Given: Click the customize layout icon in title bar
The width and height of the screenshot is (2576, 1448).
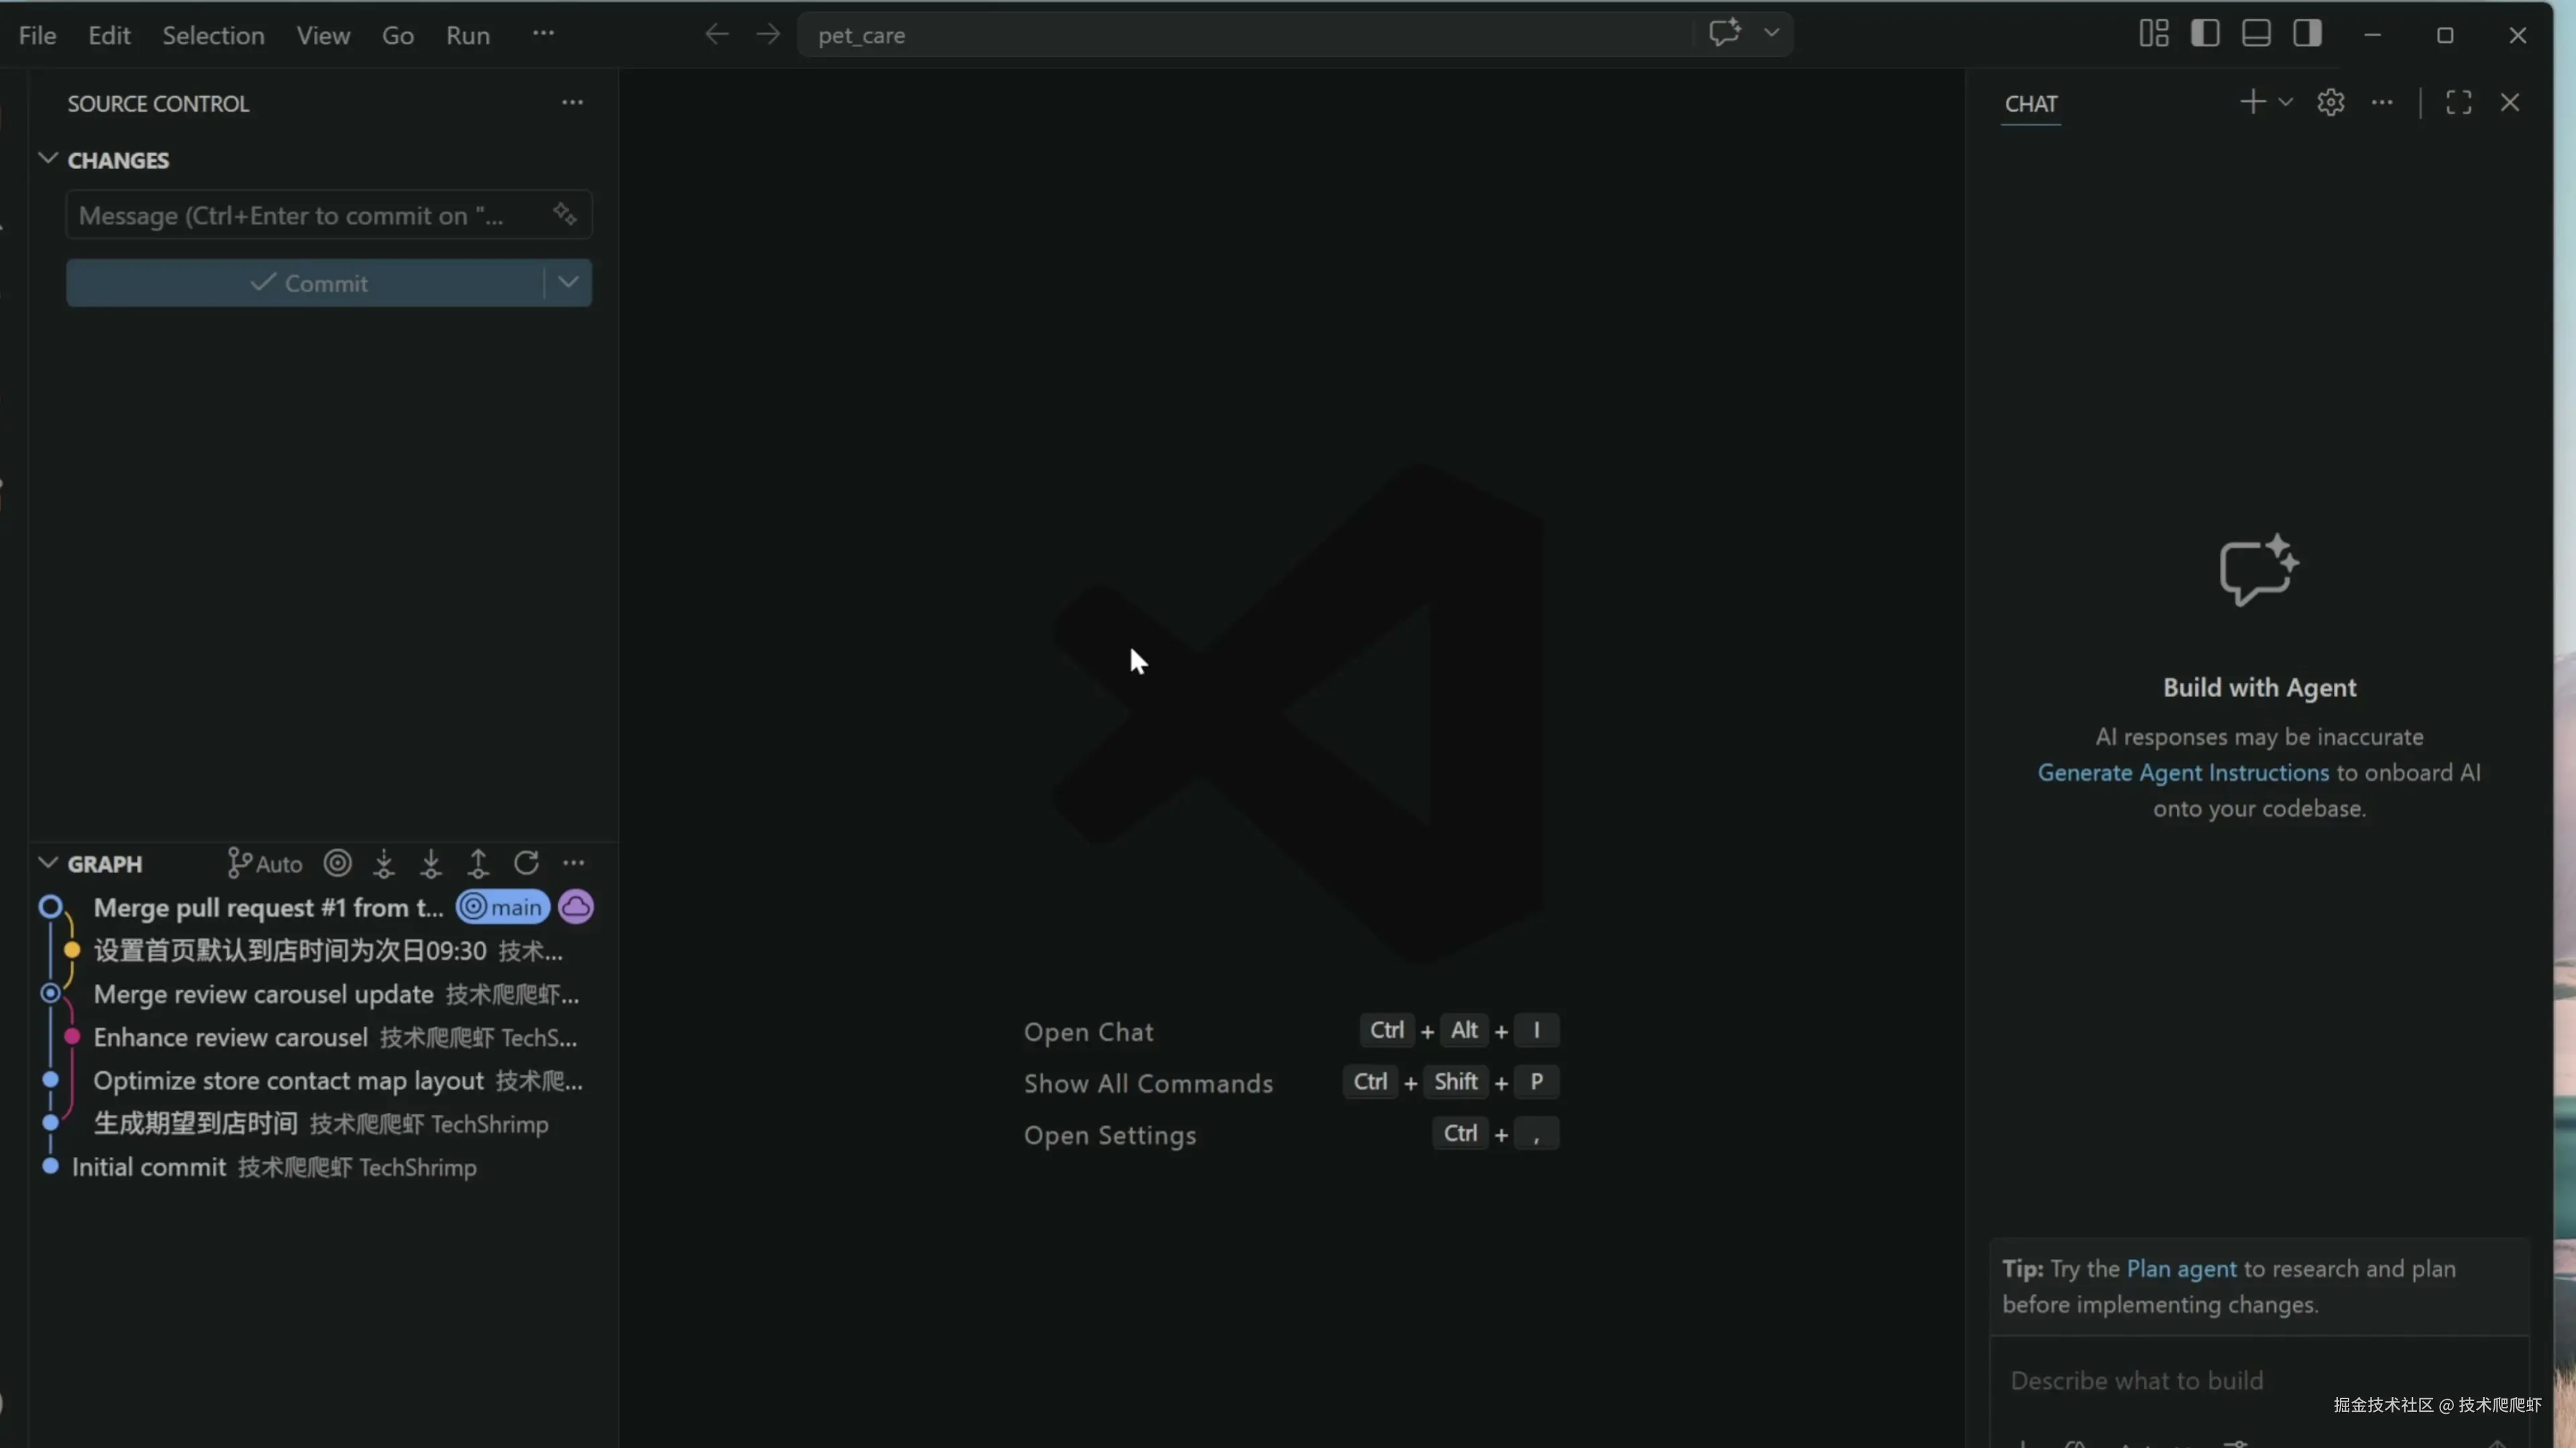Looking at the screenshot, I should [x=2153, y=34].
